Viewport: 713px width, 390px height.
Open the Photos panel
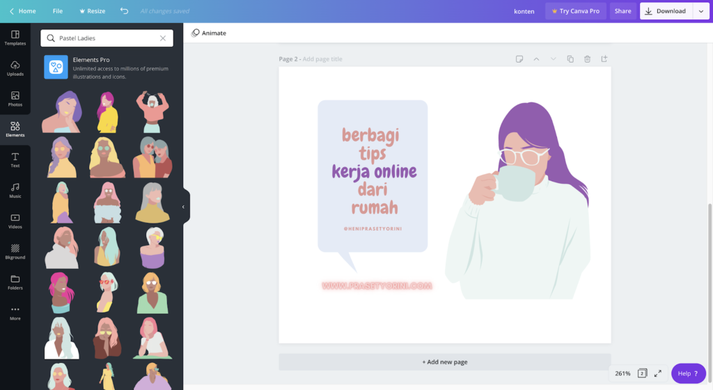tap(15, 99)
